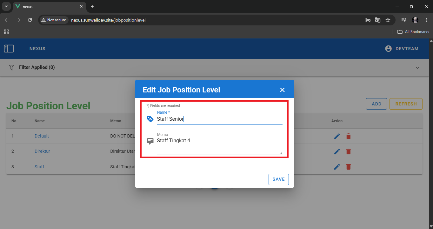
Task: Click the SAVE button in dialog
Action: [x=278, y=179]
